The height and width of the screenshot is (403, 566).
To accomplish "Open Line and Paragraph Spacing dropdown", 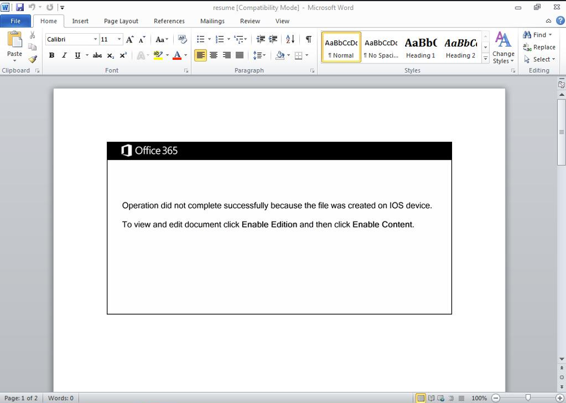I will tap(259, 55).
